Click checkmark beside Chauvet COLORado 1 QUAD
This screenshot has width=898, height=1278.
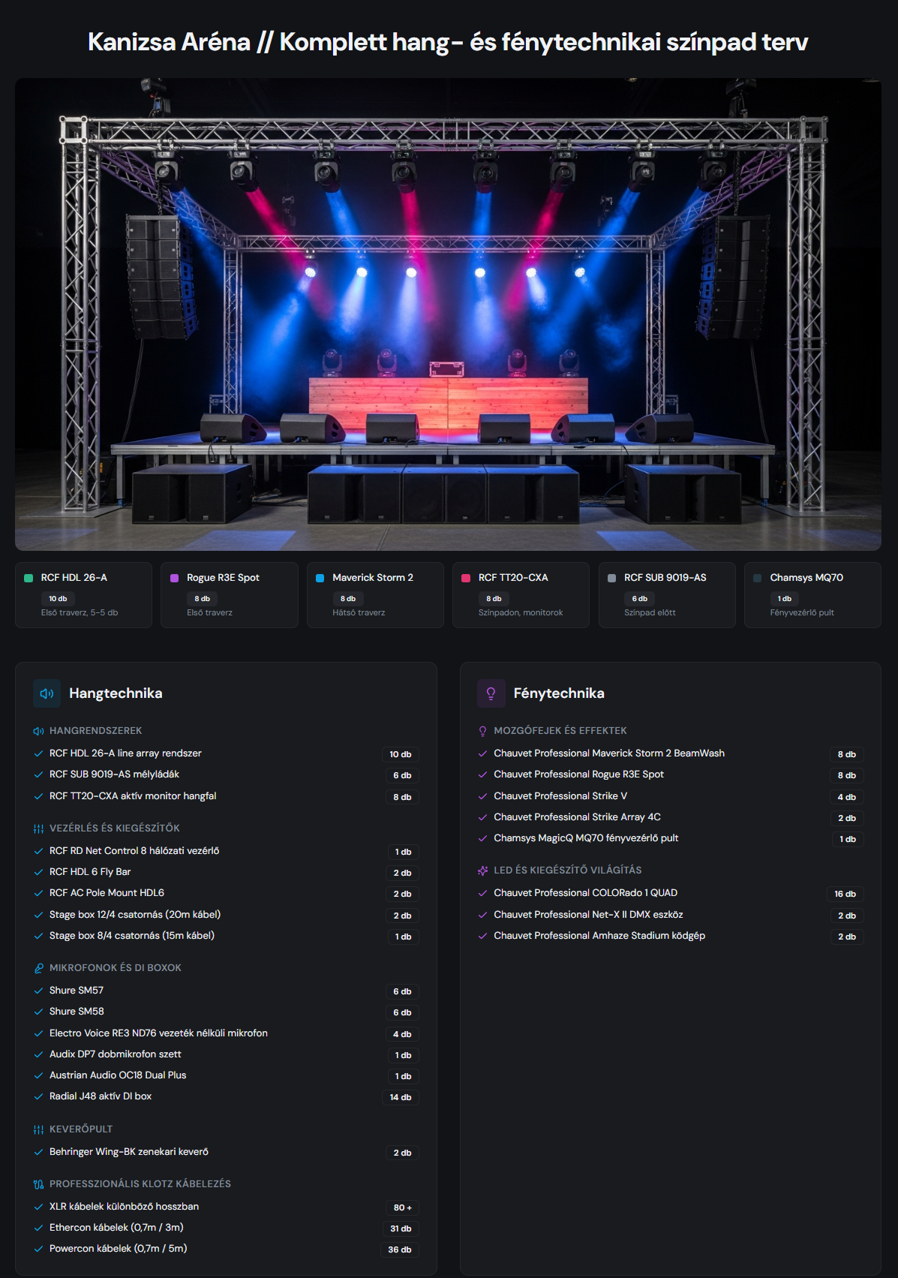(482, 893)
